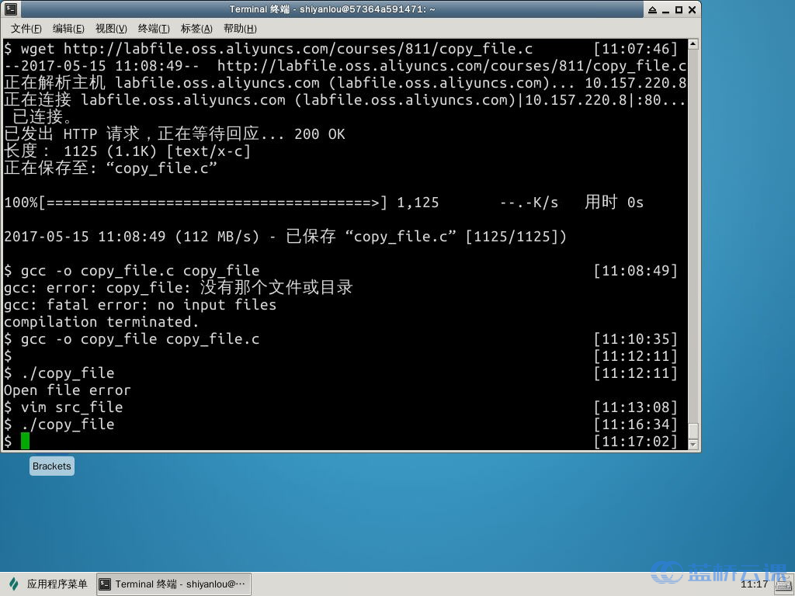Click the 11:17 clock in the panel
This screenshot has height=596, width=795.
point(754,584)
